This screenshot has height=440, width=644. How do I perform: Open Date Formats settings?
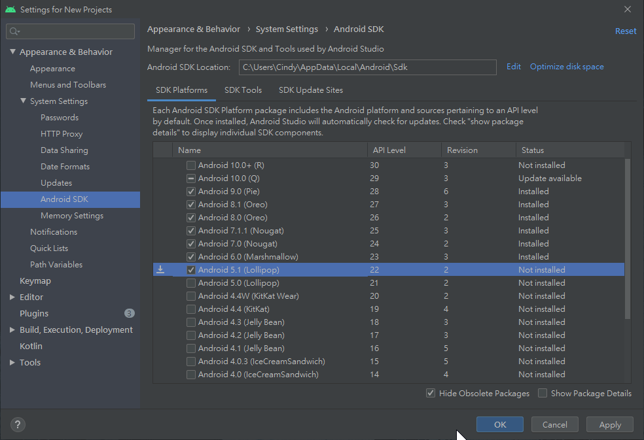(65, 166)
